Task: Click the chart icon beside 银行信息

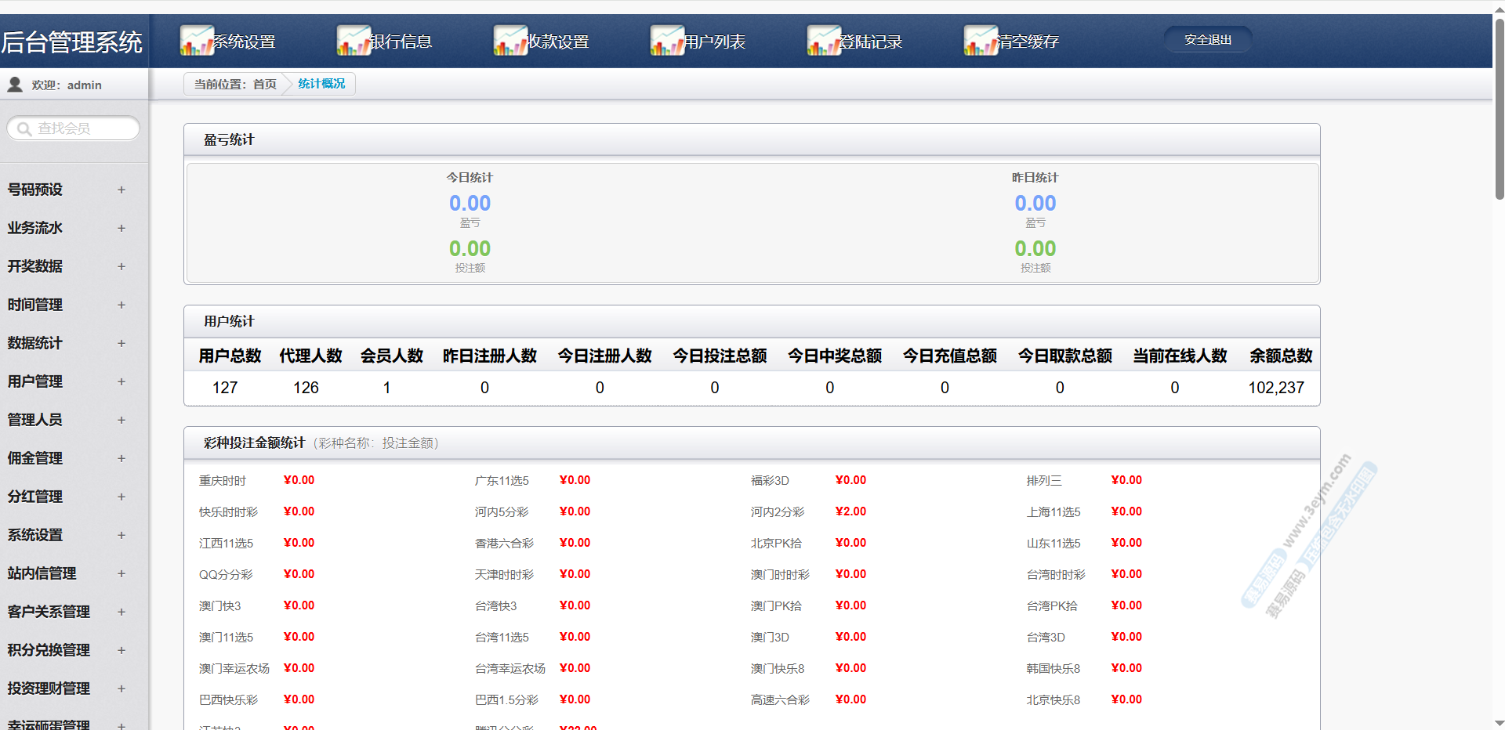Action: [x=354, y=41]
